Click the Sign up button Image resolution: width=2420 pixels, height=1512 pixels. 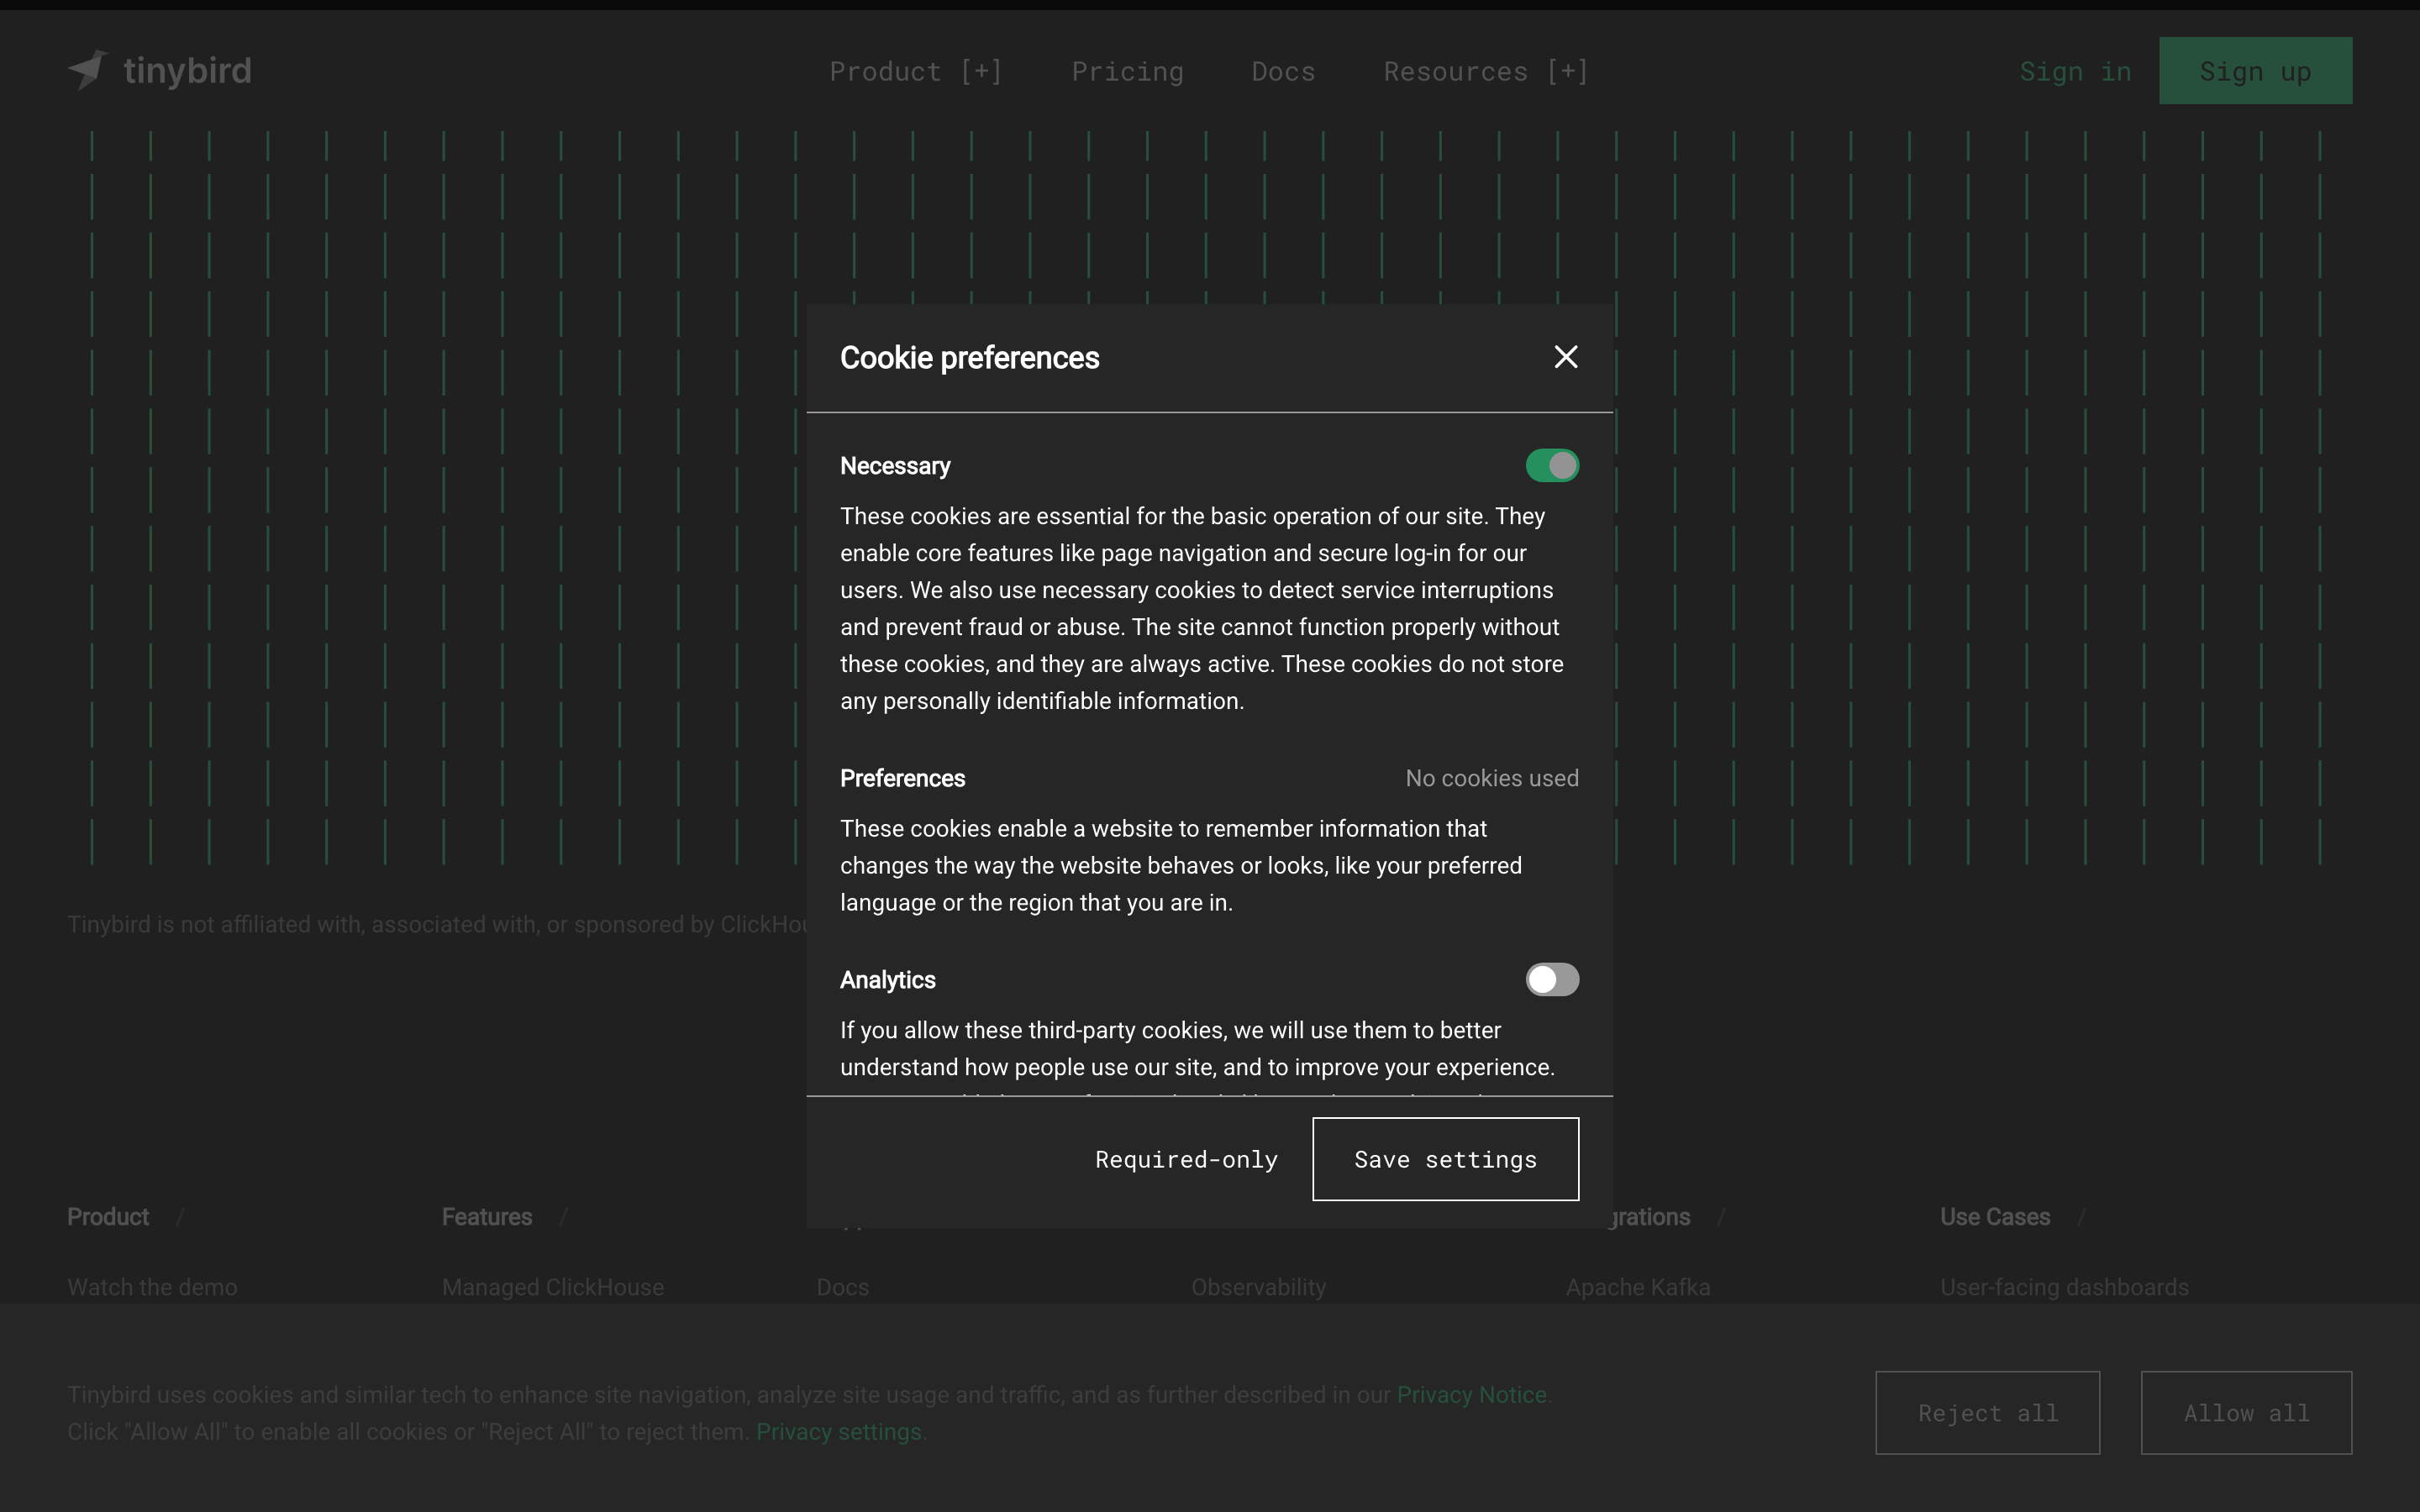pyautogui.click(x=2255, y=71)
